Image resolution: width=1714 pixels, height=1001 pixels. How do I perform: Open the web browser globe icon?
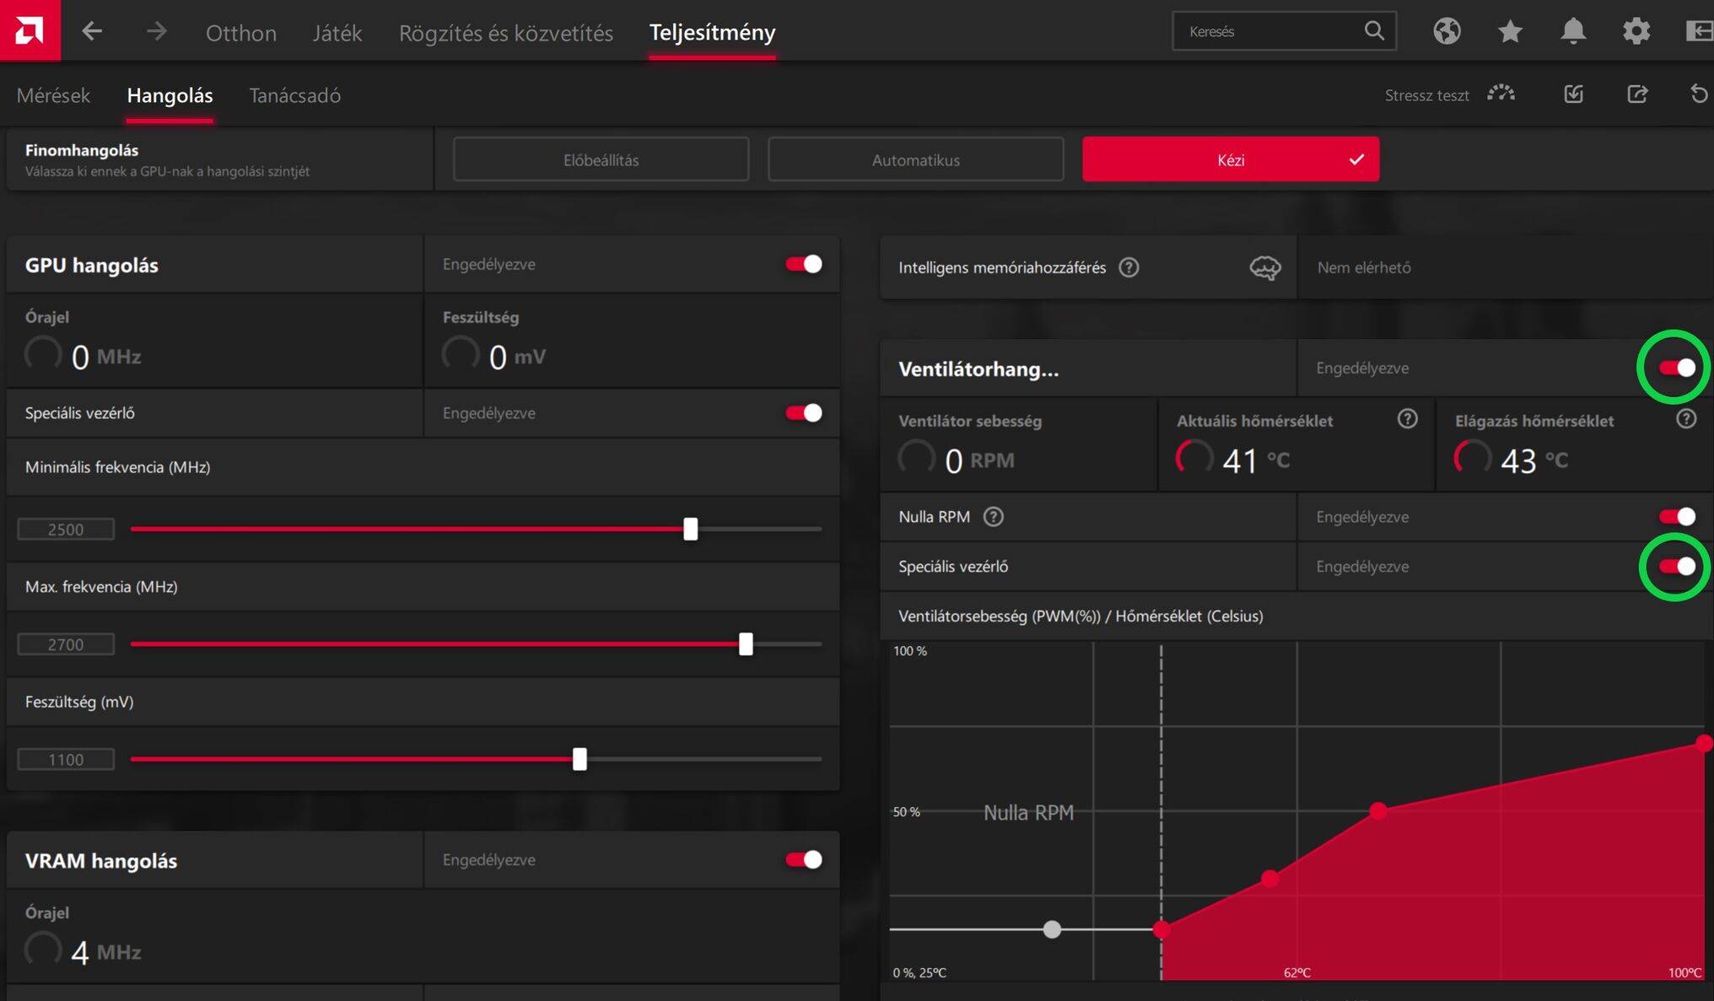click(1447, 32)
